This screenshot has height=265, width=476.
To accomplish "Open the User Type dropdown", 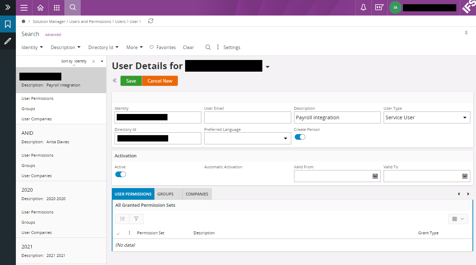I will pyautogui.click(x=427, y=118).
